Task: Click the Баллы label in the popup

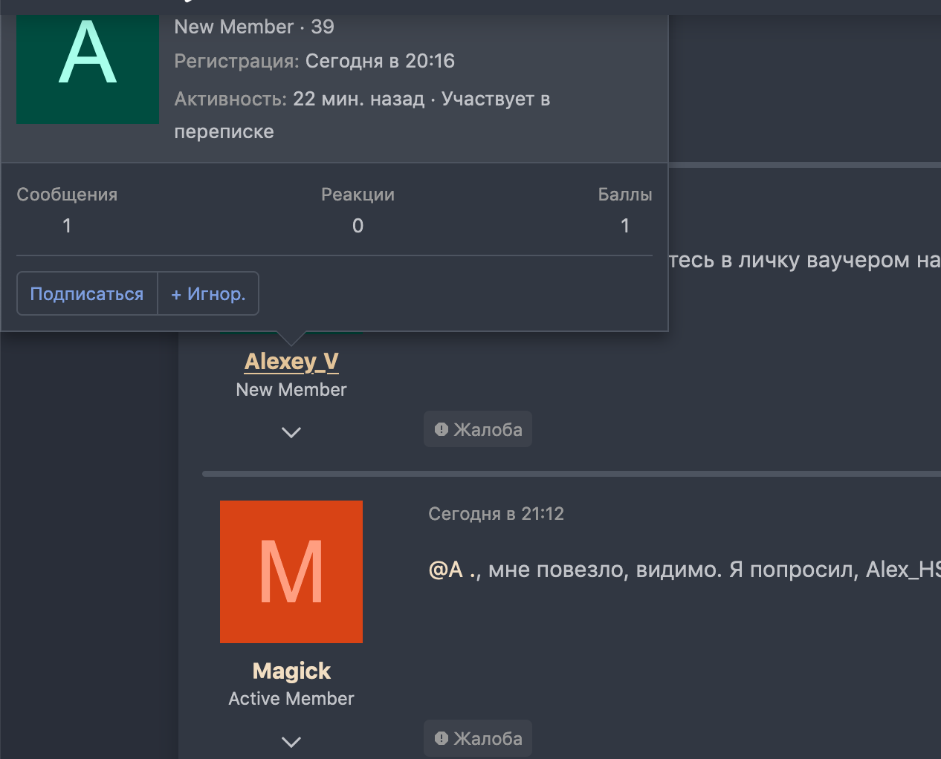Action: pos(624,195)
